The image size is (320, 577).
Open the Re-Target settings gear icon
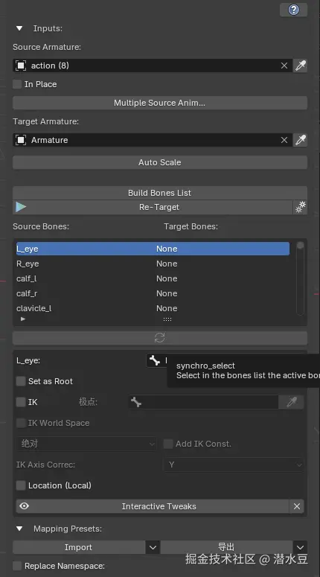[300, 207]
